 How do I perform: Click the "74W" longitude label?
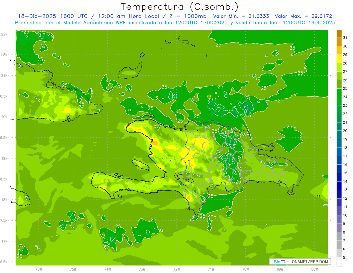tap(107, 269)
